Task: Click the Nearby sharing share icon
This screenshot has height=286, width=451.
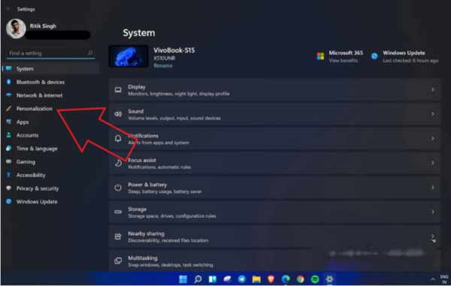Action: point(118,236)
